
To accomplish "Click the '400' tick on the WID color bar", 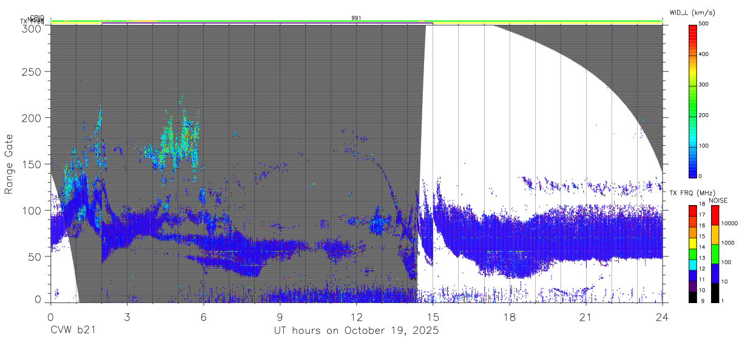I will point(704,54).
